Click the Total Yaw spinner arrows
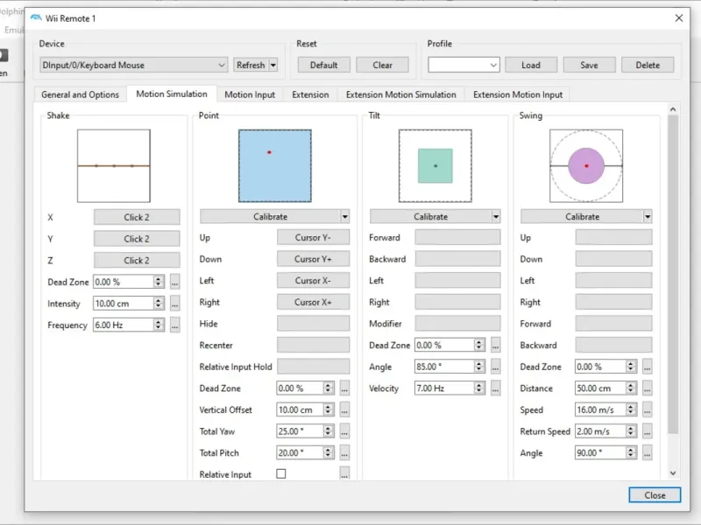 pyautogui.click(x=328, y=431)
